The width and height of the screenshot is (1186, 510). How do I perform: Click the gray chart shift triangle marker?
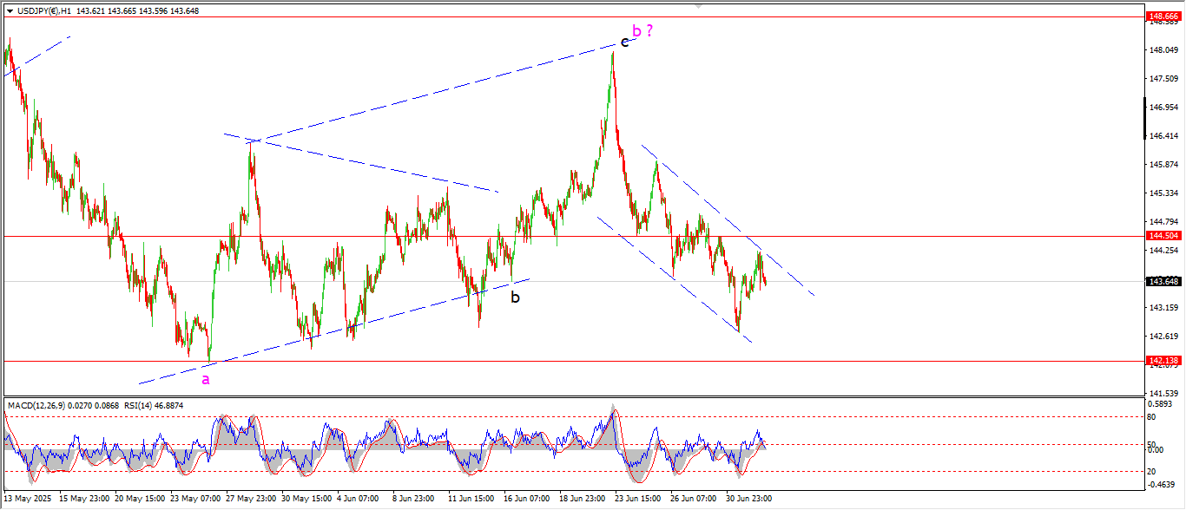pyautogui.click(x=698, y=4)
